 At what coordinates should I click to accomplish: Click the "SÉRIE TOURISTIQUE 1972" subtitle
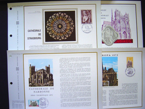click(42, 95)
